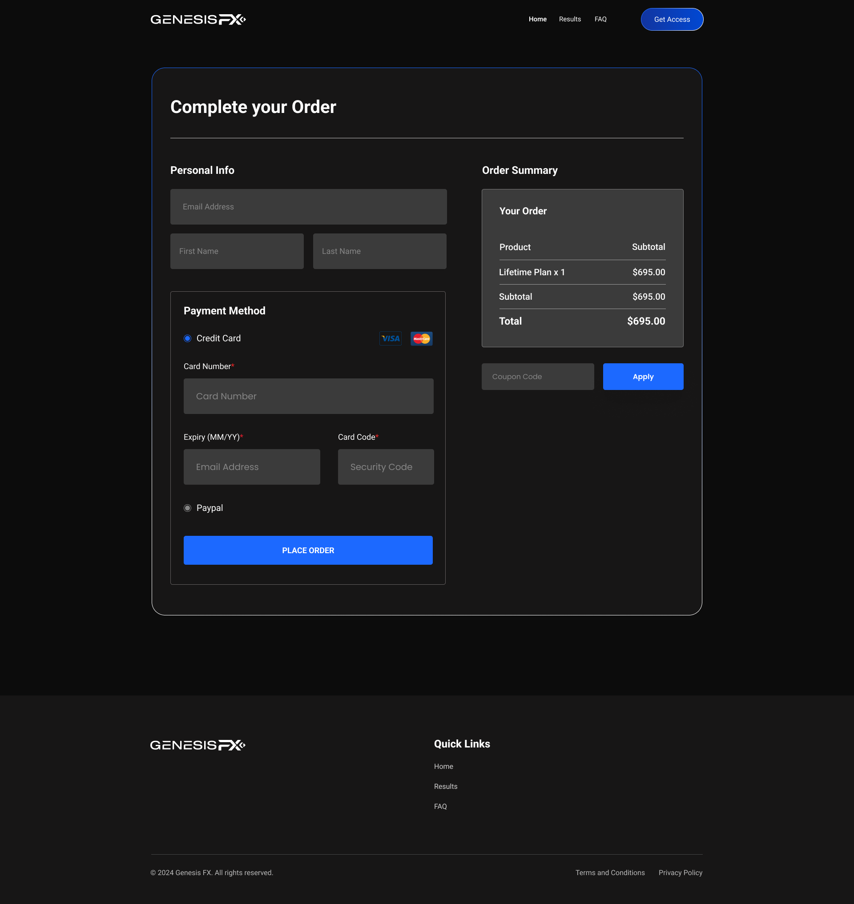Click the Coupon Code input box

click(x=538, y=377)
